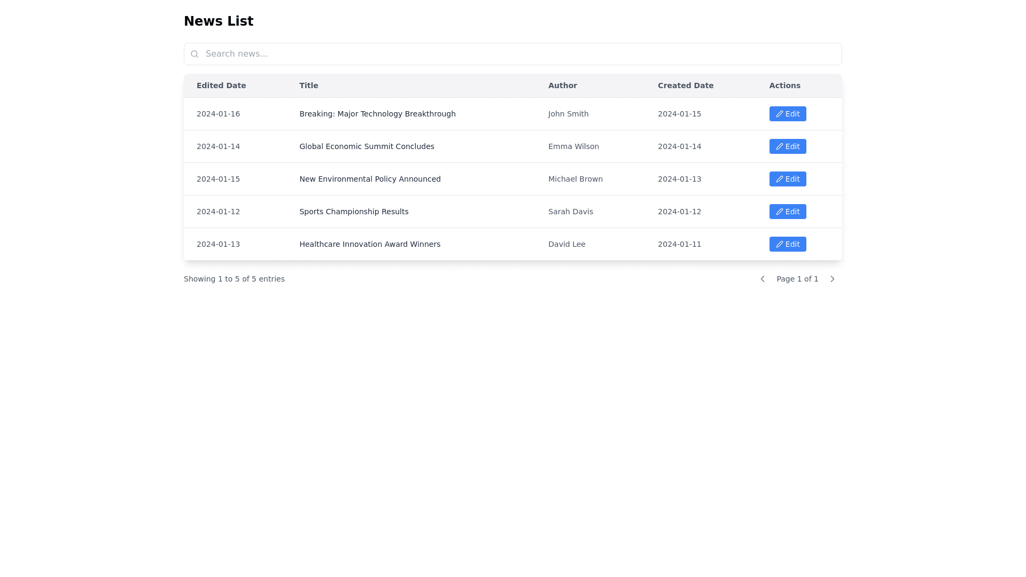Edit the Healthcare Innovation Award Winners article
Image resolution: width=1026 pixels, height=577 pixels.
point(788,244)
